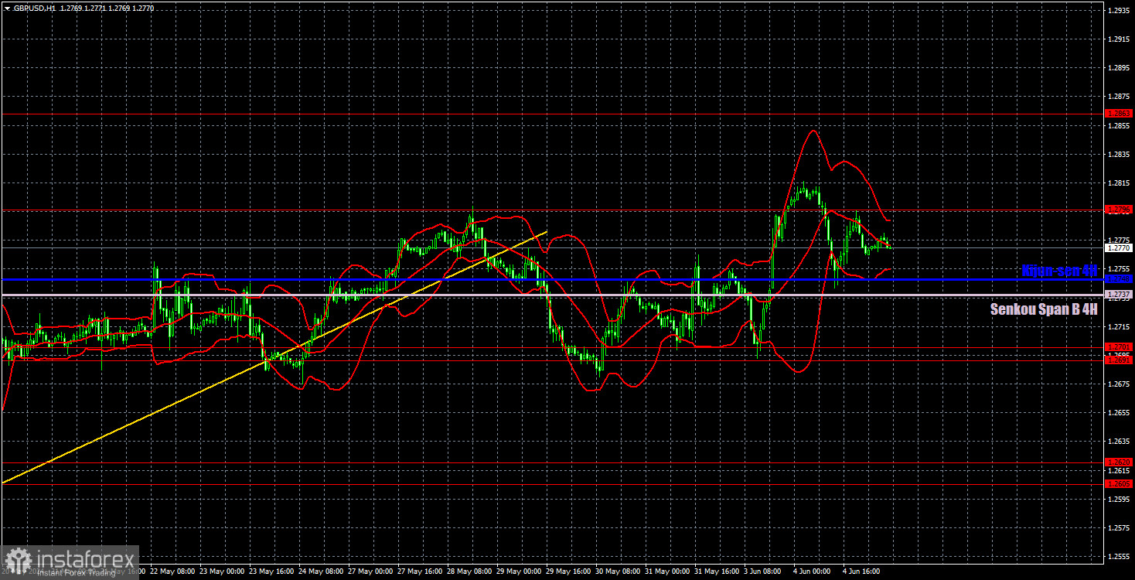Click the 1.2555 price scale label
1135x580 pixels.
[1120, 556]
